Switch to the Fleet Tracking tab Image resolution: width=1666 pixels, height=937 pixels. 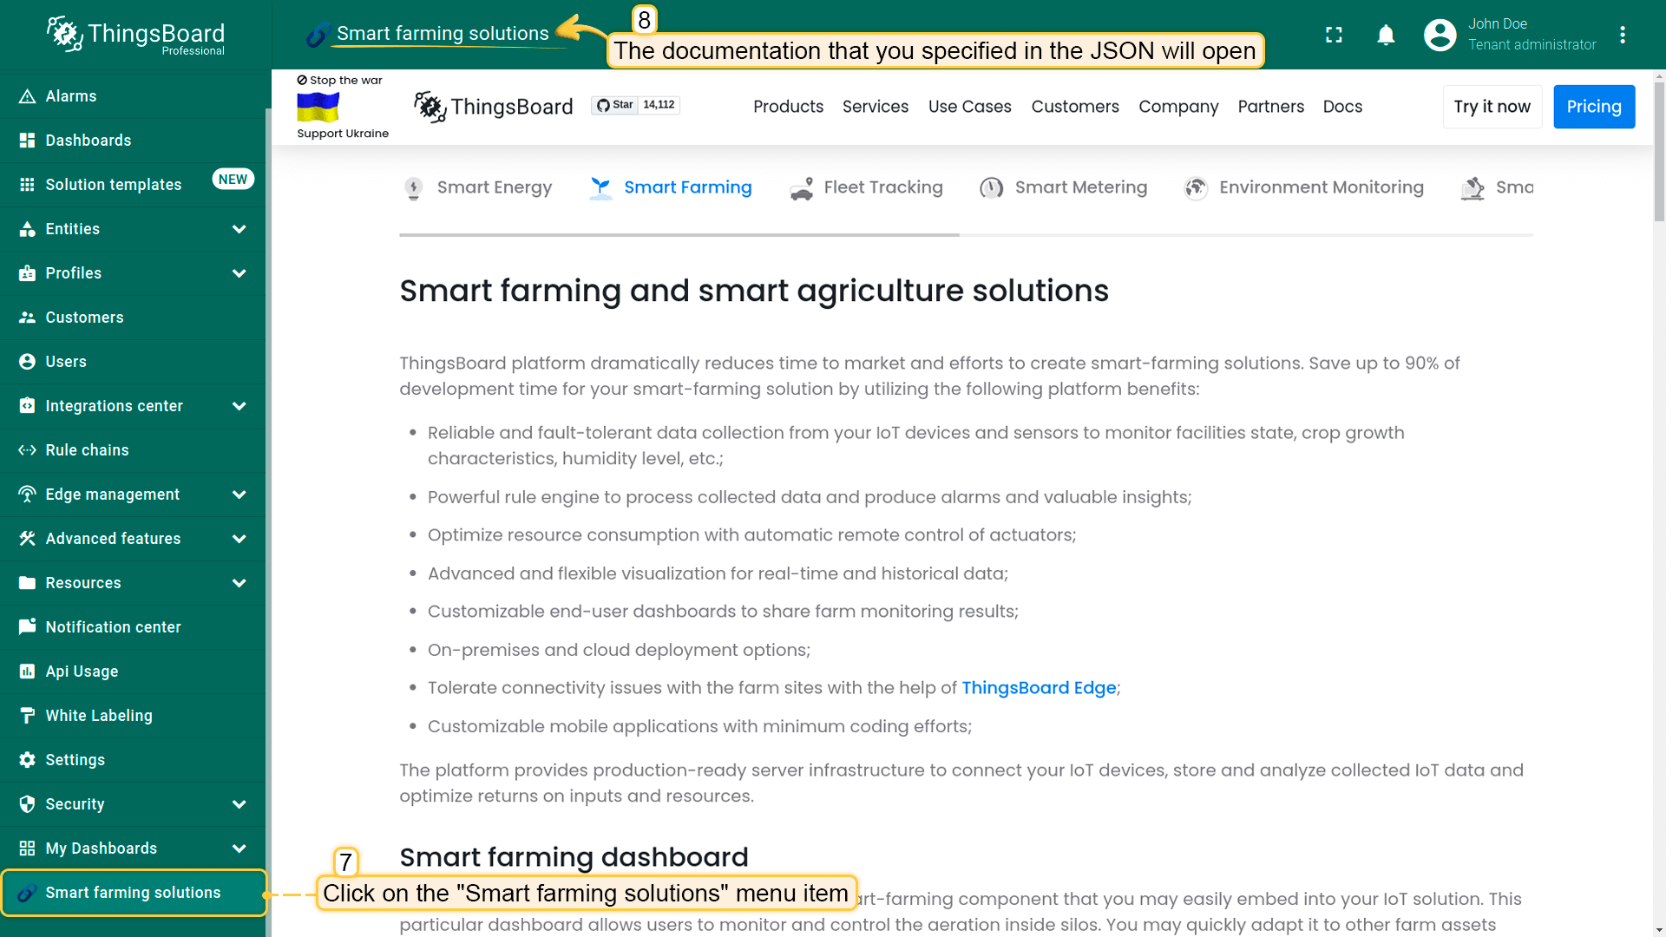click(866, 187)
